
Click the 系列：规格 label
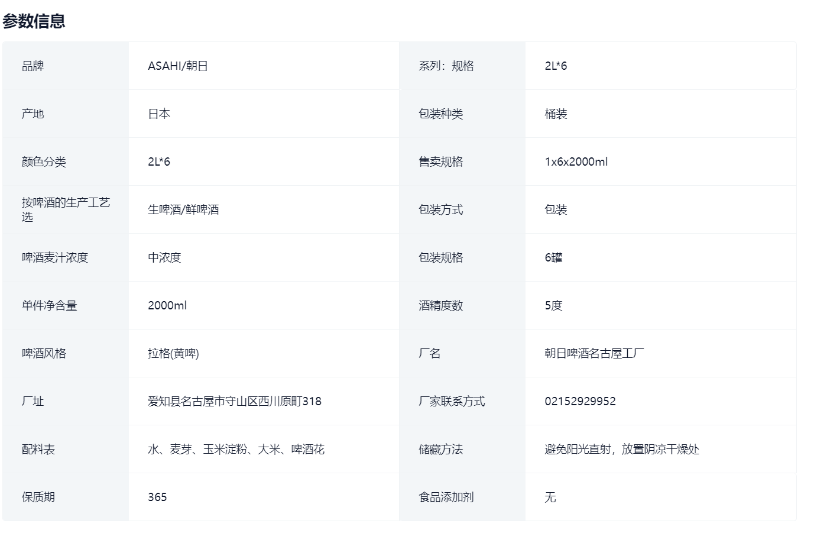[446, 66]
